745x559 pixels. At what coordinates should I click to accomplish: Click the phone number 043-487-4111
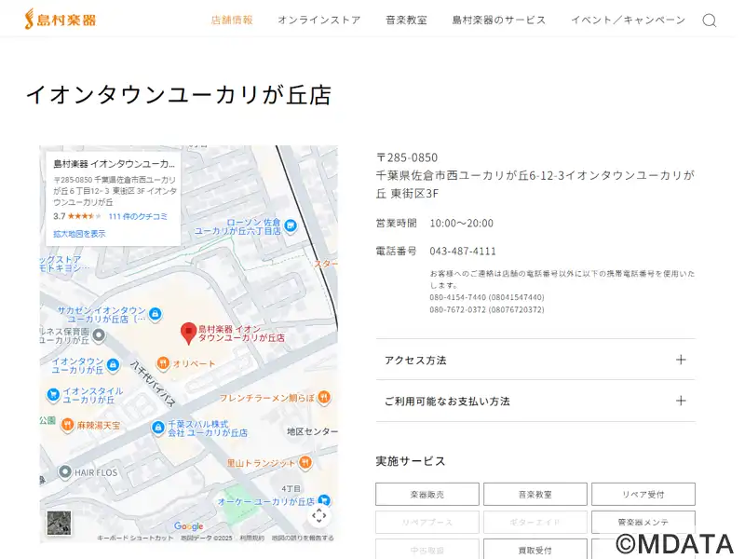(463, 251)
